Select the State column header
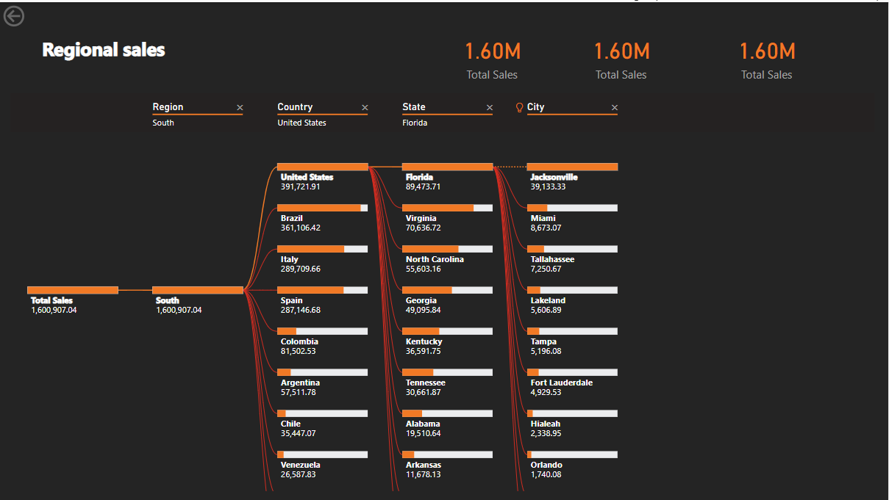Image resolution: width=889 pixels, height=500 pixels. (414, 107)
